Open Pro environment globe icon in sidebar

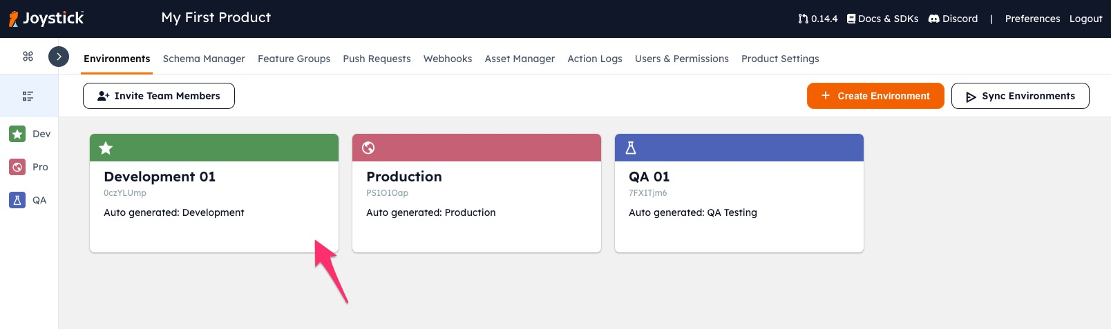pyautogui.click(x=17, y=167)
